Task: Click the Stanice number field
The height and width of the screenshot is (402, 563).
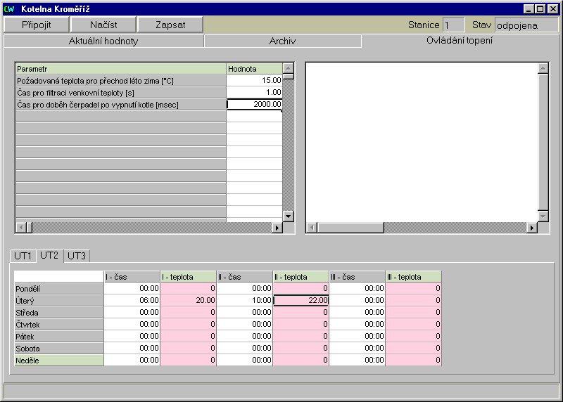Action: [453, 25]
